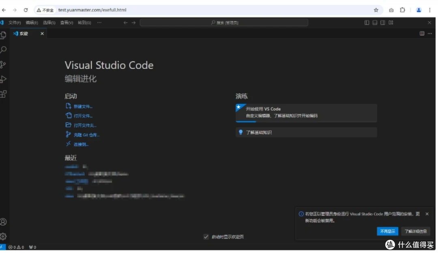
Task: Click the browser forward arrow
Action: 15,10
